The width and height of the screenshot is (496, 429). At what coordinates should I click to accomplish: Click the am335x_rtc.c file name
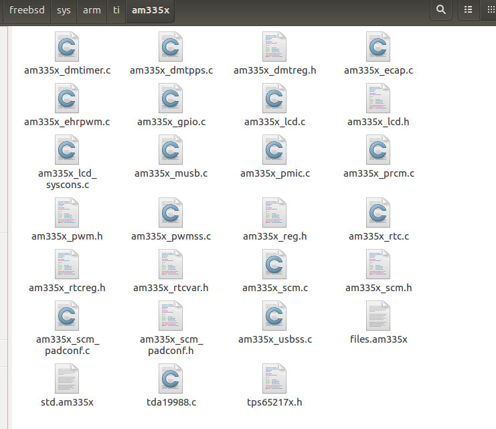[x=379, y=236]
